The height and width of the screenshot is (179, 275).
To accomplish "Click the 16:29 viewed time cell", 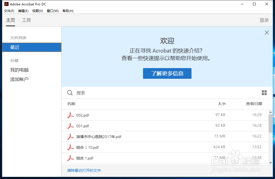I will tap(257, 115).
